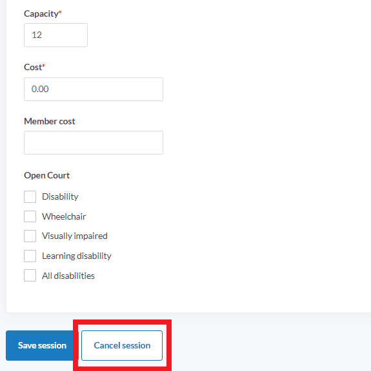Tick the Disability checkbox under Open Court
This screenshot has height=371, width=371.
(x=30, y=196)
